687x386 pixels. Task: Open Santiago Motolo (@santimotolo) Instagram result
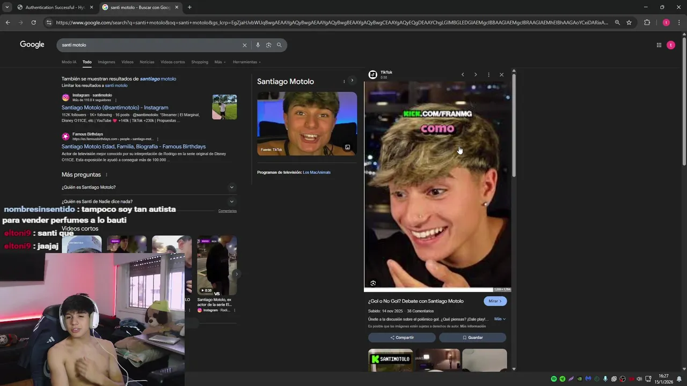pyautogui.click(x=115, y=108)
